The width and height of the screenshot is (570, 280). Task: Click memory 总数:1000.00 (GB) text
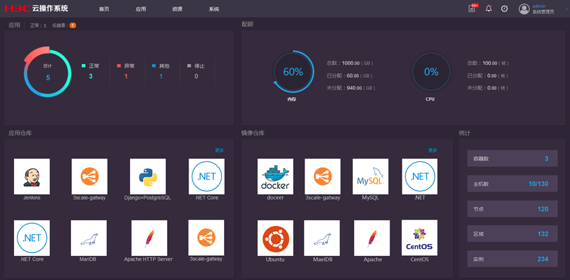click(x=349, y=63)
